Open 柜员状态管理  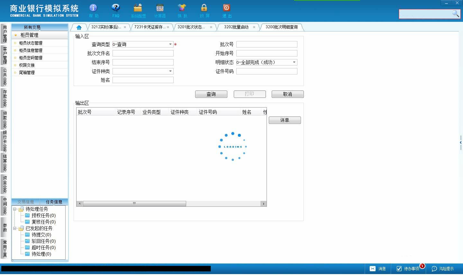(31, 43)
